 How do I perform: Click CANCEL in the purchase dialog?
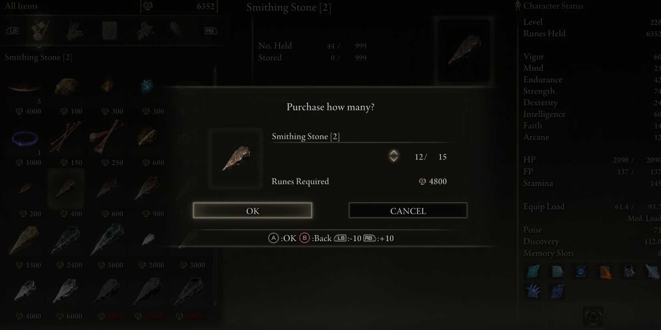pos(408,210)
